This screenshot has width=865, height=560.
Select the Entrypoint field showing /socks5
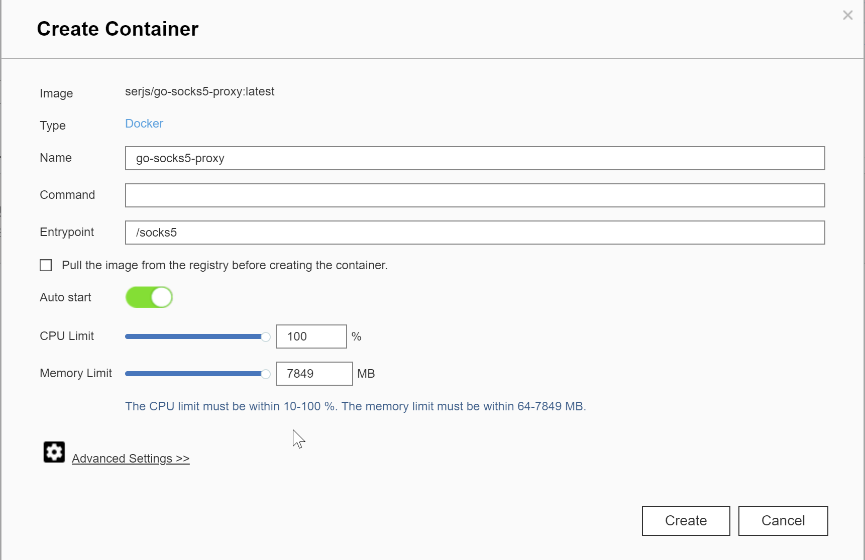[474, 233]
